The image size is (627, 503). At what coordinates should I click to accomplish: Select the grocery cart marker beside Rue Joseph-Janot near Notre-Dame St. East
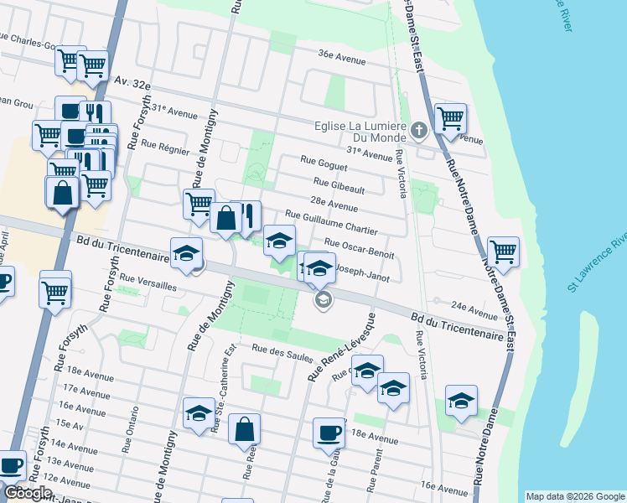click(503, 253)
